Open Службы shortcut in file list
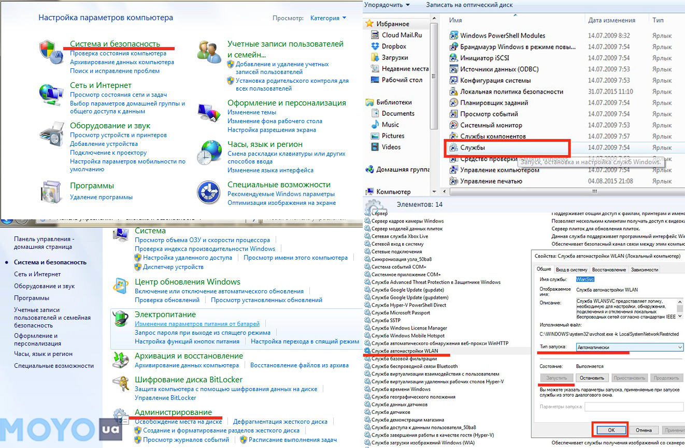Image resolution: width=685 pixels, height=448 pixels. [x=473, y=148]
